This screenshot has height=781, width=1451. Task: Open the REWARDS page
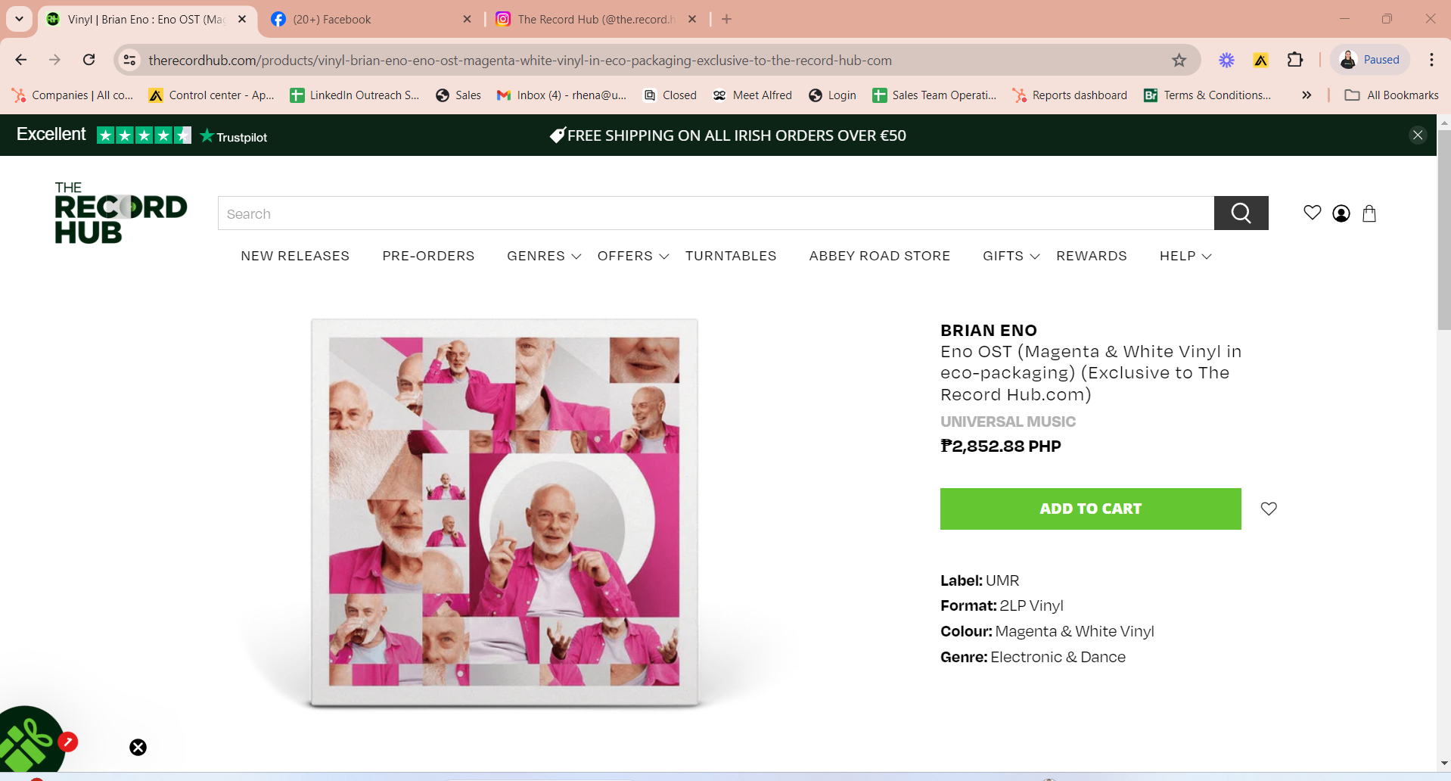[x=1092, y=256]
